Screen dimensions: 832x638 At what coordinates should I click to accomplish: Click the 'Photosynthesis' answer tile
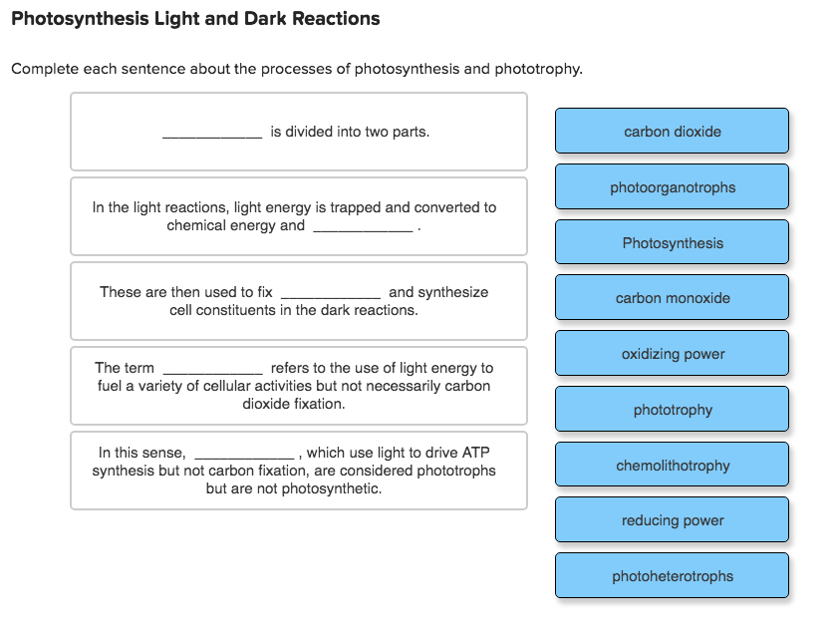[671, 242]
